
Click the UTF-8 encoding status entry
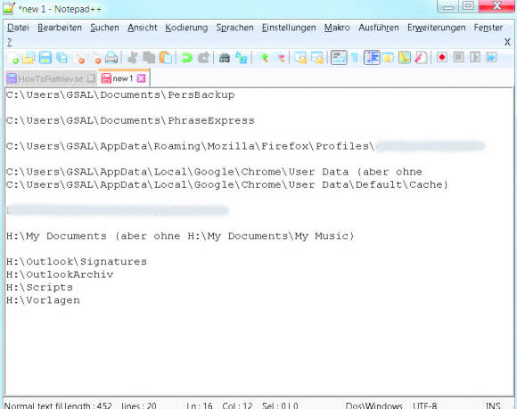pyautogui.click(x=425, y=405)
